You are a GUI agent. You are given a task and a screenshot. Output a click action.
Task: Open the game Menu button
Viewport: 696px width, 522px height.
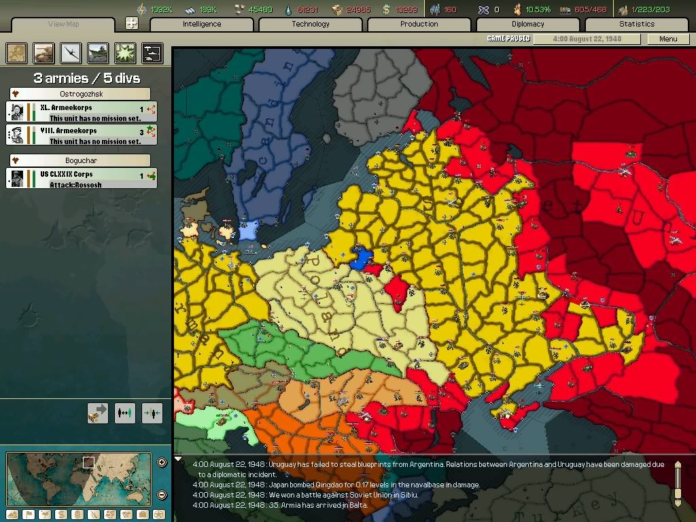668,39
